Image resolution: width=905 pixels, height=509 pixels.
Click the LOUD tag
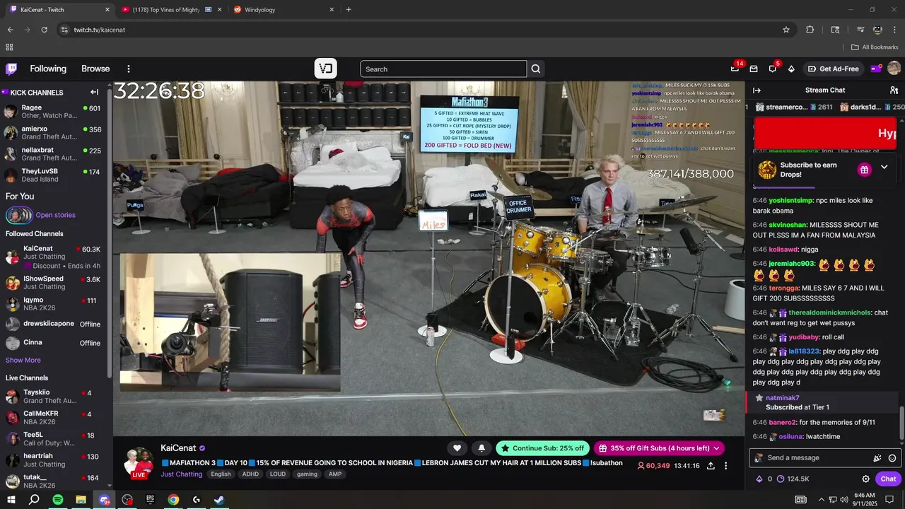[278, 474]
